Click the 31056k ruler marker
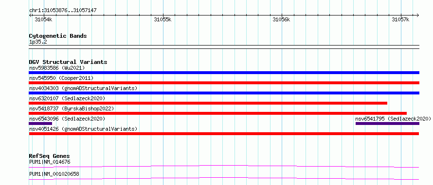Viewport: 433px width, 185px height. pos(281,19)
